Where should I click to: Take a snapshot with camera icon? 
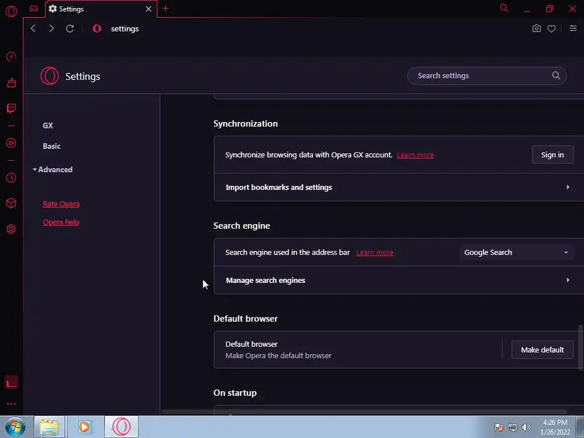click(536, 29)
